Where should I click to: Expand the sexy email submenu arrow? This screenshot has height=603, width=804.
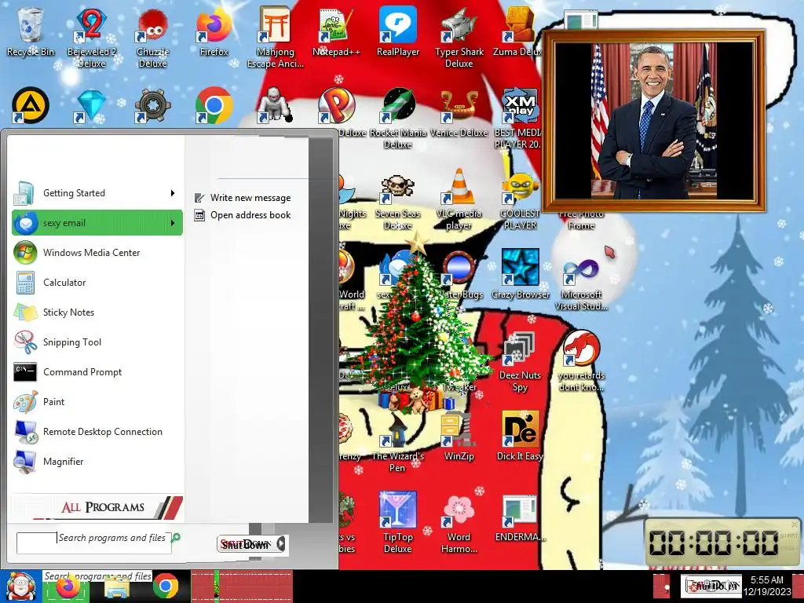click(173, 222)
